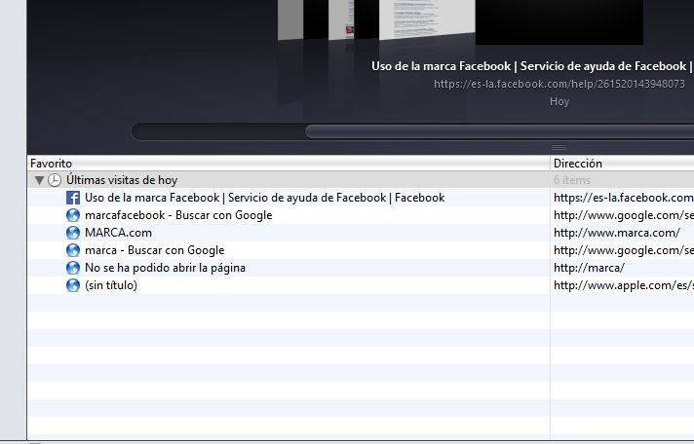
Task: Select No se ha podido abrir la página
Action: click(x=165, y=268)
